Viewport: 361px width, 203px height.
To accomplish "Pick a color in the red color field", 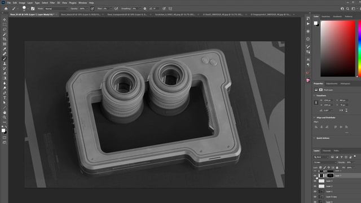I will 338,48.
